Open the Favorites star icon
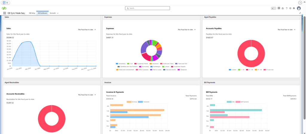 pyautogui.click(x=273, y=8)
